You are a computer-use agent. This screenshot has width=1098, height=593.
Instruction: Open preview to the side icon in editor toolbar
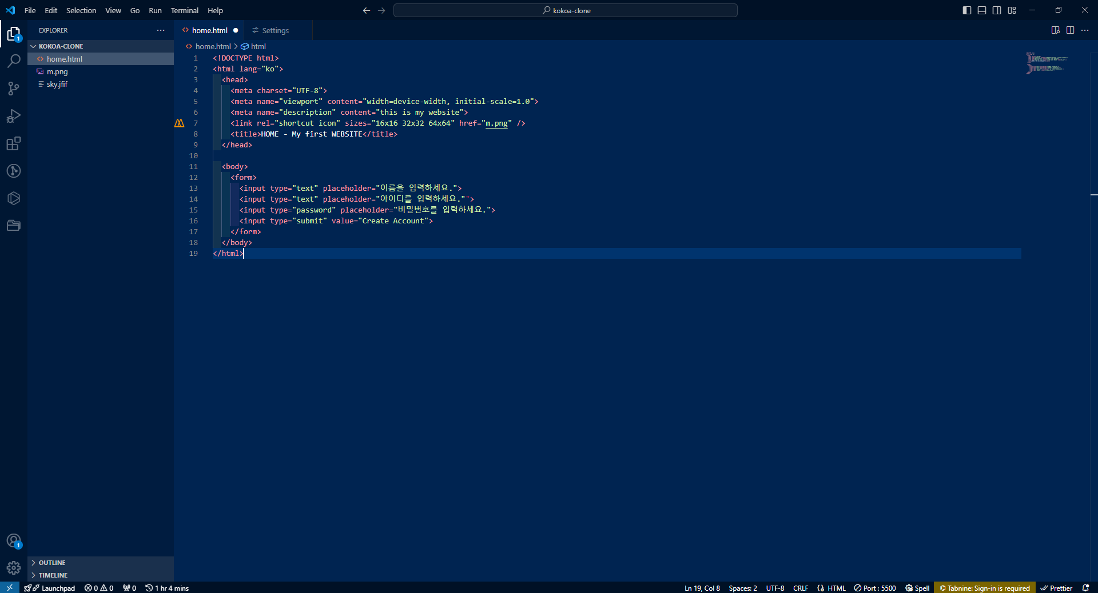click(1056, 30)
